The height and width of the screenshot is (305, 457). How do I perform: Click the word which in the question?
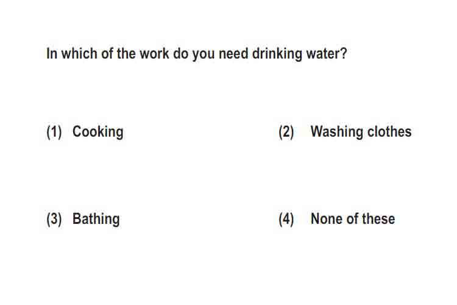coord(79,54)
